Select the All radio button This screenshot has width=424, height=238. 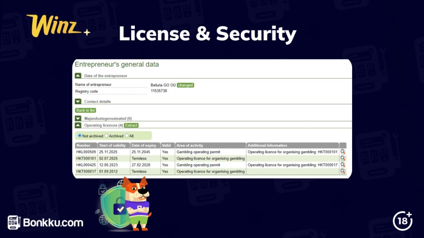point(127,135)
